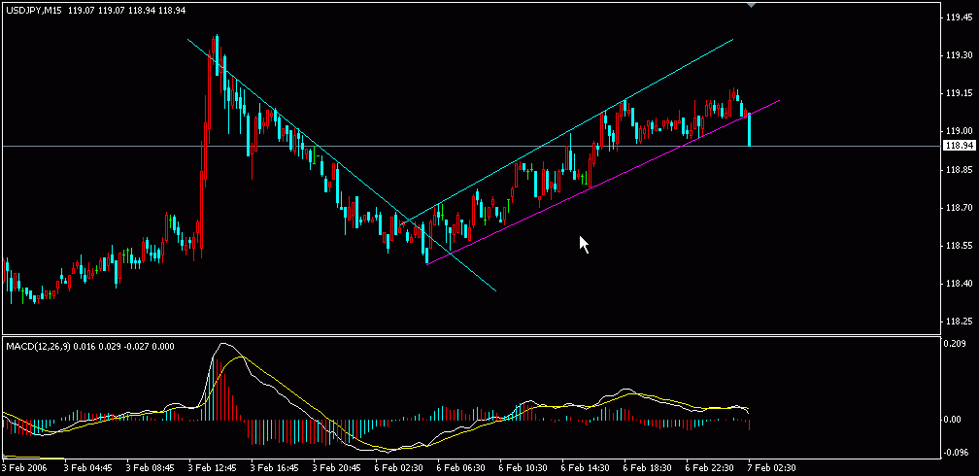Click the last cyan candle at the right edge
979x476 pixels.
749,129
